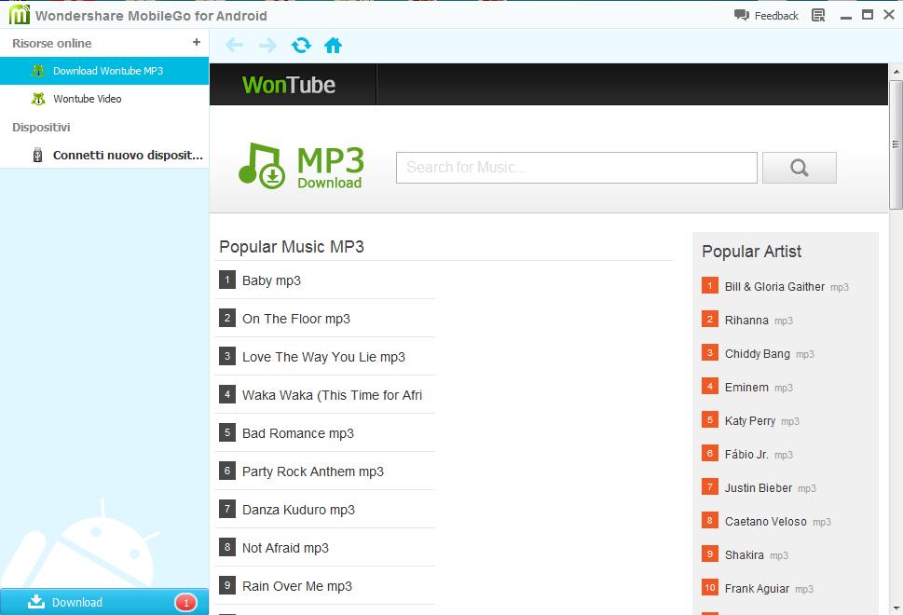This screenshot has width=903, height=615.
Task: Maximize the MobileGo window
Action: tap(868, 15)
